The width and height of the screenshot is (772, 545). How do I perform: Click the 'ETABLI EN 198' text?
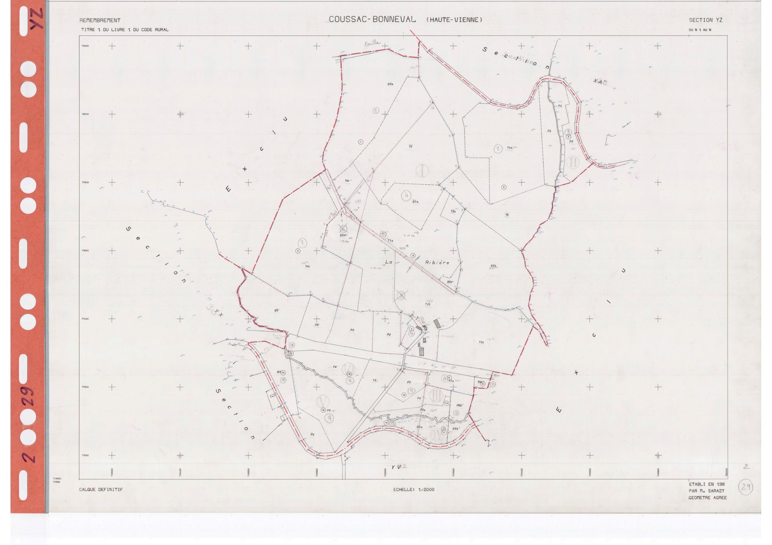point(707,484)
